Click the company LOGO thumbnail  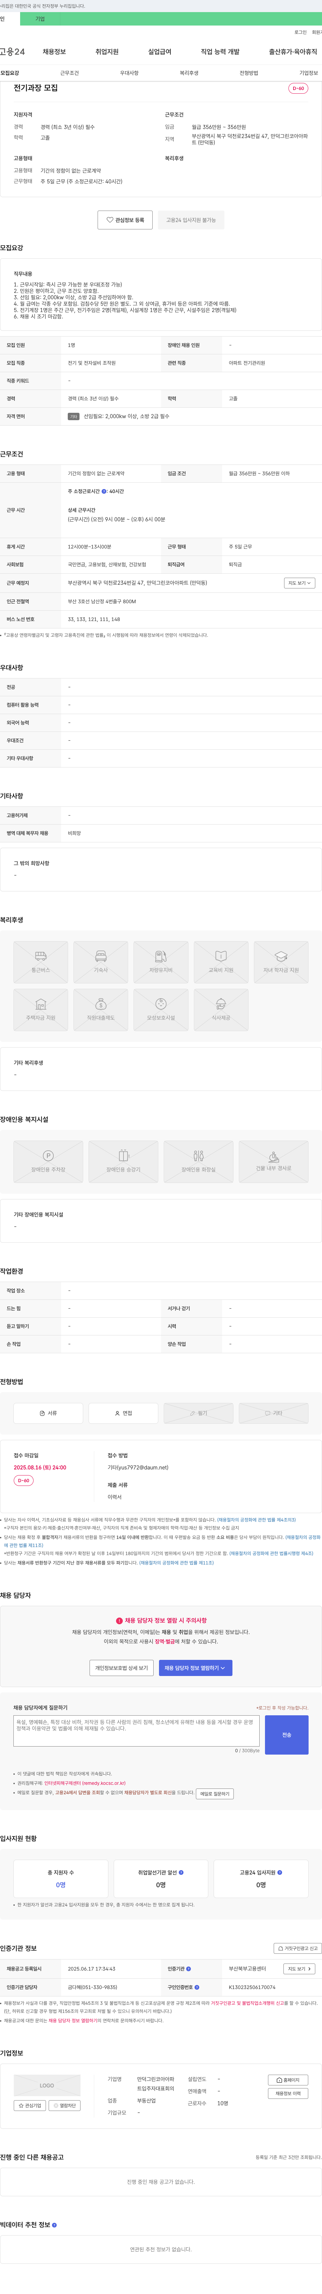click(47, 2086)
